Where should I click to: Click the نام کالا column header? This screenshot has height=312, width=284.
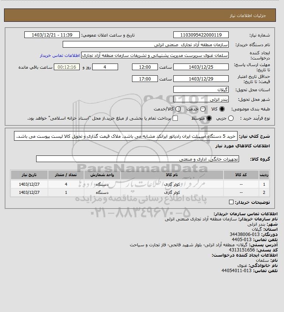pyautogui.click(x=172, y=175)
